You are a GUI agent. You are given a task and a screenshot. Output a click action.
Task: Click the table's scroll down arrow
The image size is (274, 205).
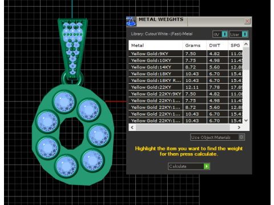tap(246, 120)
